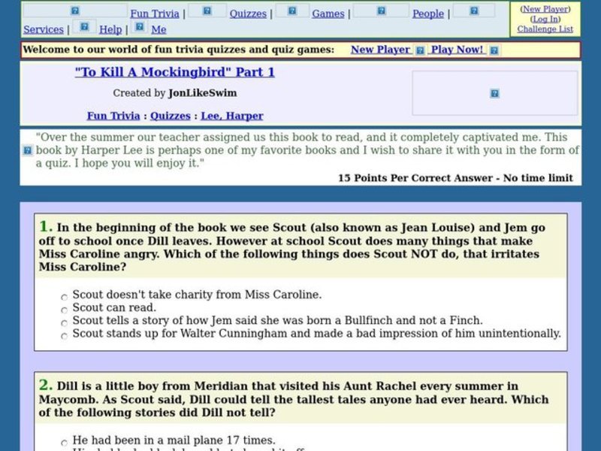Open the Fun Trivia navigation menu item
Image resolution: width=601 pixels, height=451 pixels.
pos(154,13)
